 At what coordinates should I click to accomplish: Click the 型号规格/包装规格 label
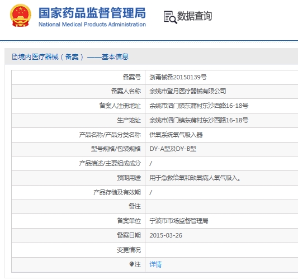(x=116, y=149)
